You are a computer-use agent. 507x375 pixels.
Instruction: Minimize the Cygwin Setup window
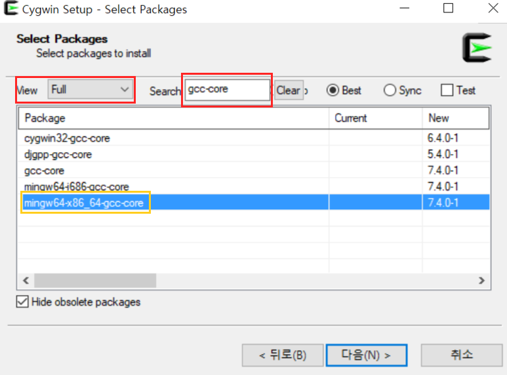click(405, 8)
